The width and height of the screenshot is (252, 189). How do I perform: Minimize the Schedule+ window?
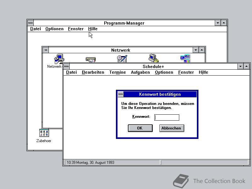[x=240, y=66]
